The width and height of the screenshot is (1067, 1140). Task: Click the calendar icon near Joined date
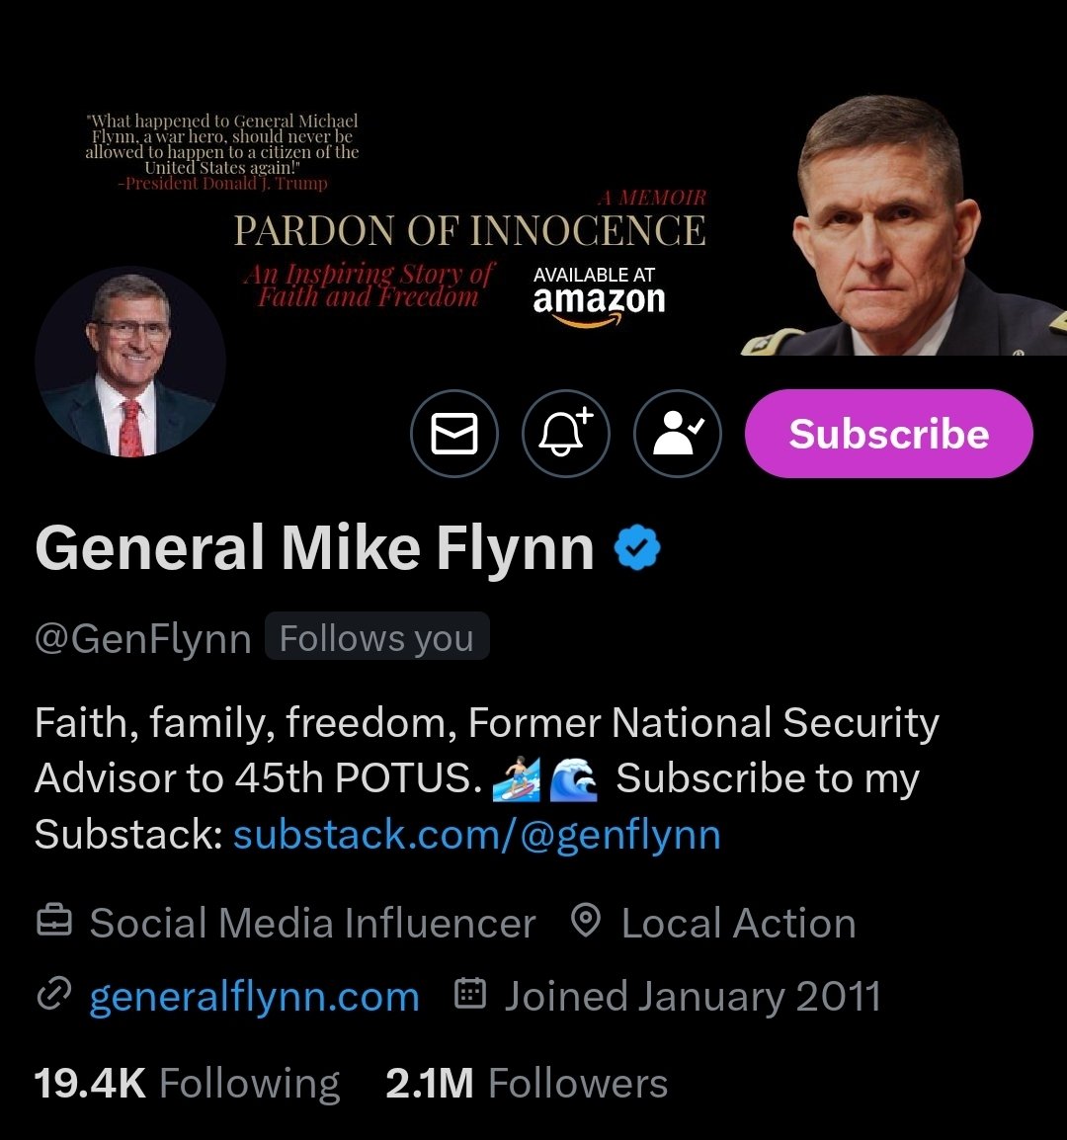tap(470, 995)
